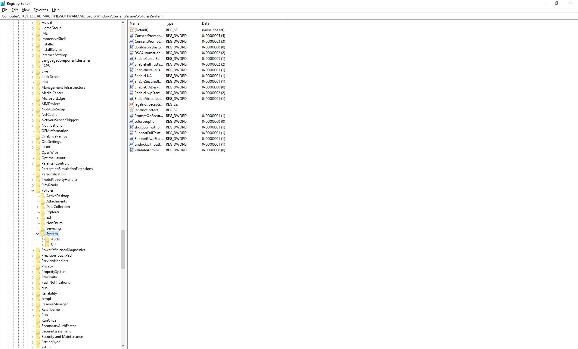
Task: Click the ValidateAdminC... DWORD value icon
Action: [131, 150]
